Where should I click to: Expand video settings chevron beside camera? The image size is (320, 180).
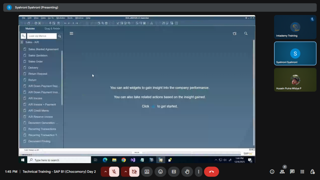(126, 172)
